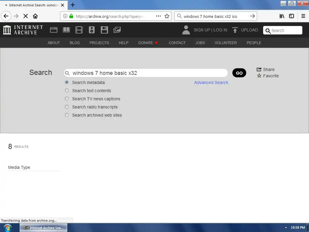
Task: Bookmark this page with star icon
Action: point(167,16)
